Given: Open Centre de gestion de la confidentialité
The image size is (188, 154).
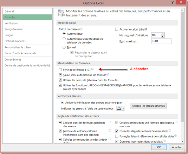Looking at the screenshot, I should (x=27, y=65).
